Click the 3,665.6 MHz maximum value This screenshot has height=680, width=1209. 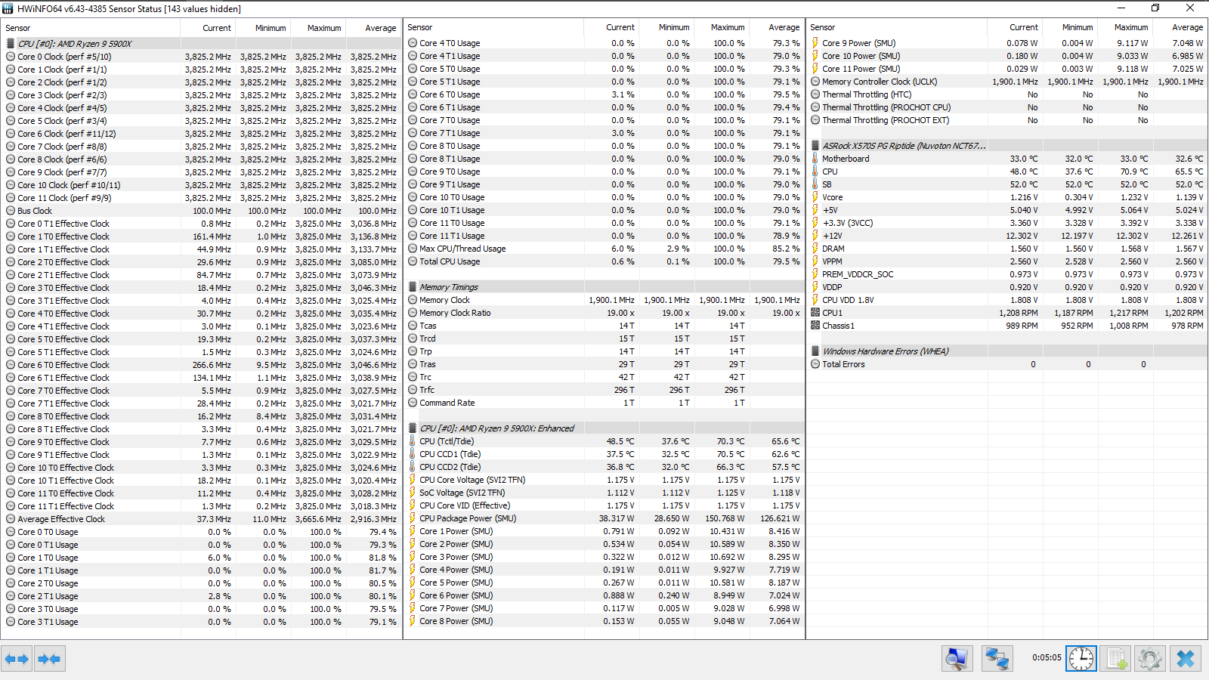pyautogui.click(x=318, y=519)
